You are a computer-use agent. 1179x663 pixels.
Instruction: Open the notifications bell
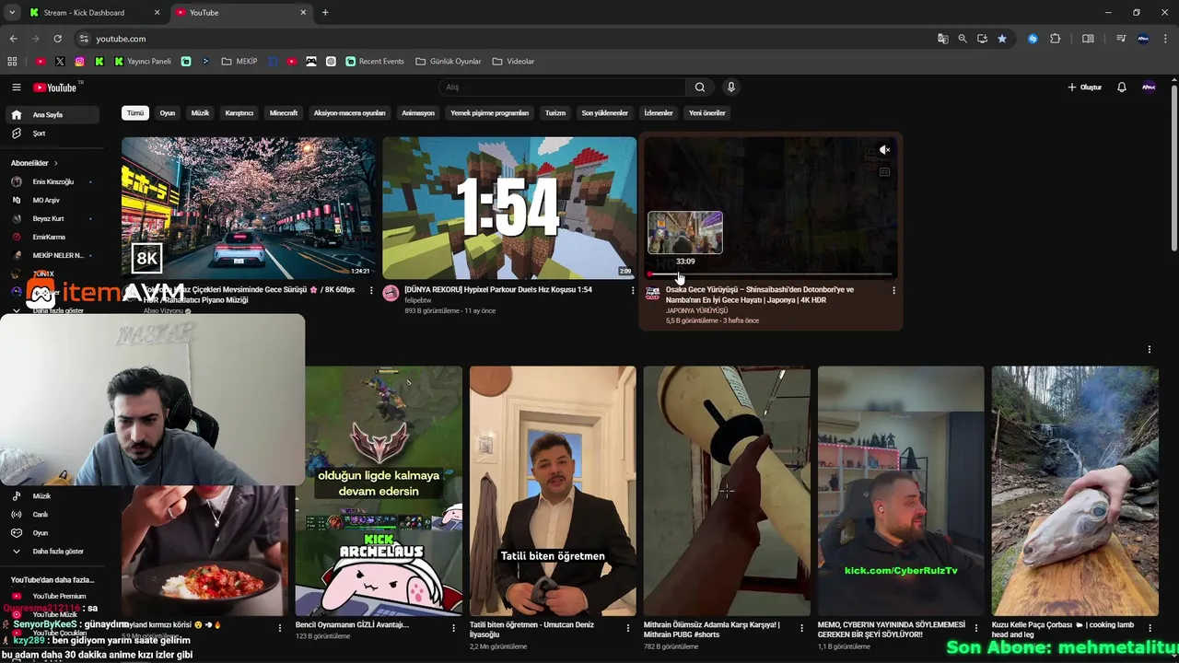1122,87
